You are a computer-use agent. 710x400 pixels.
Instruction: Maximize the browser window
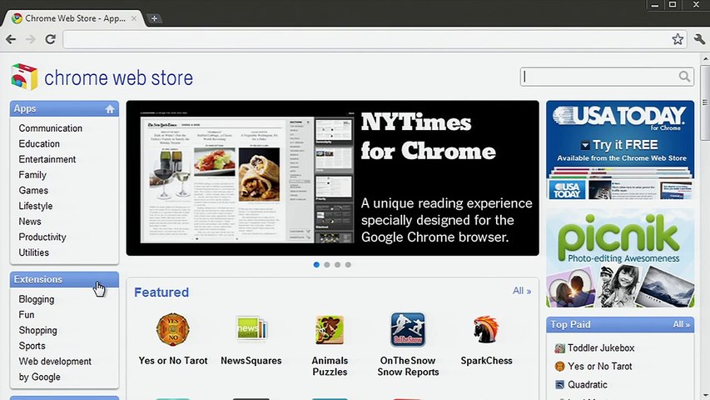pyautogui.click(x=673, y=5)
